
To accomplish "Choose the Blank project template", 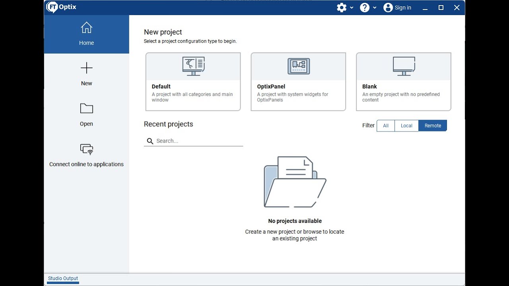I will (404, 82).
